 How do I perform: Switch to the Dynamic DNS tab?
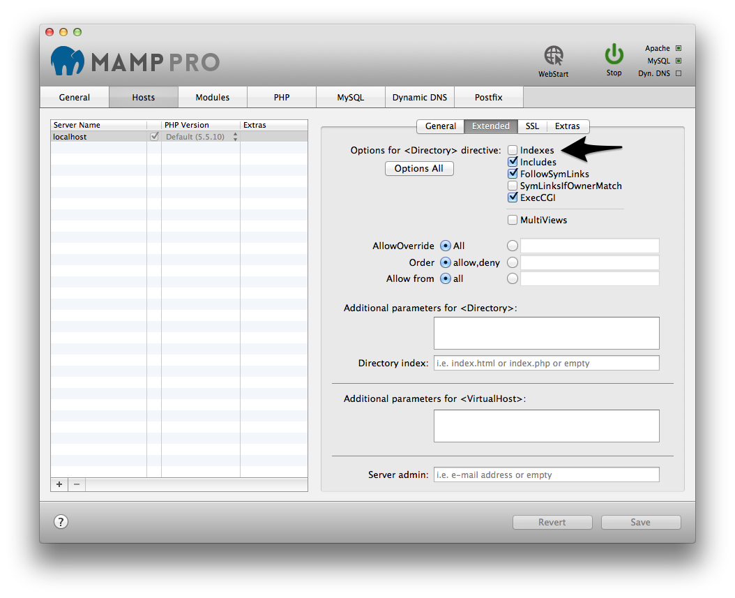point(419,97)
